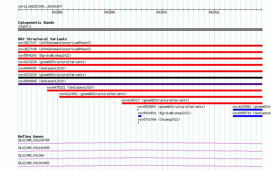Open the esv3627038 label link

pos(55,49)
